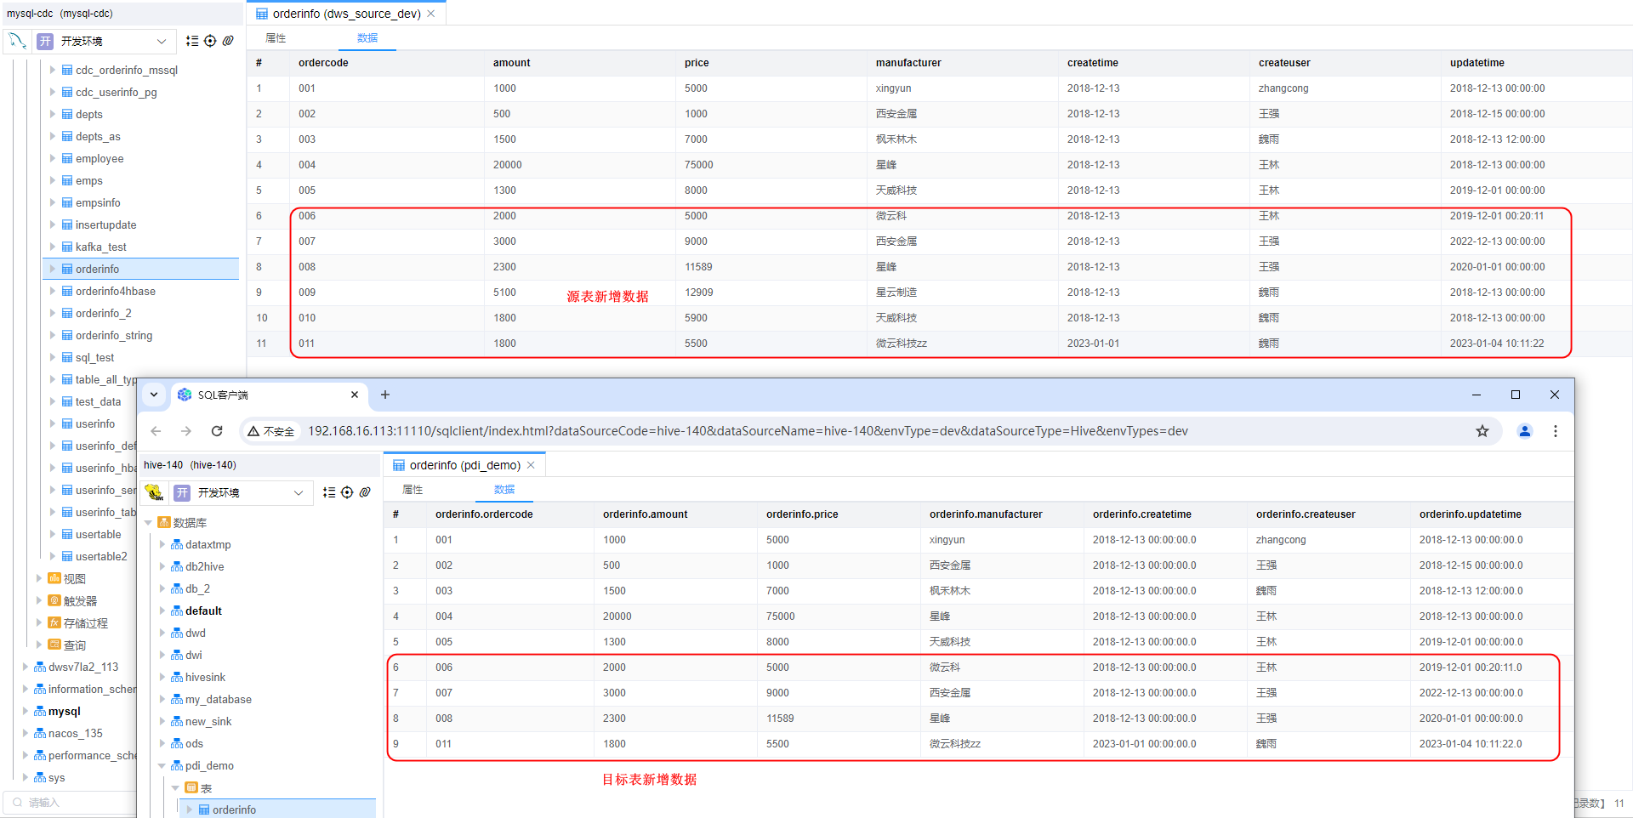Click the link icon in hive-140 toolbar
Viewport: 1633px width, 818px height.
click(365, 492)
